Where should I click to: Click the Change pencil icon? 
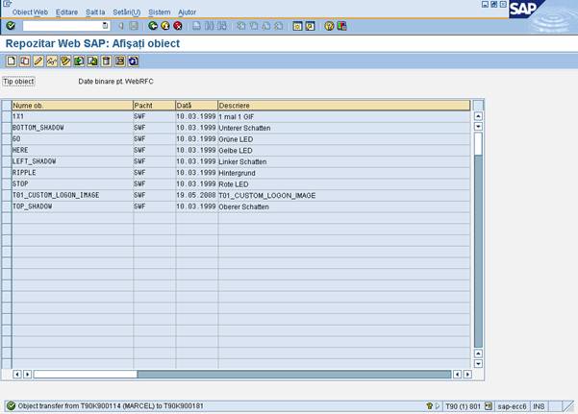point(38,61)
